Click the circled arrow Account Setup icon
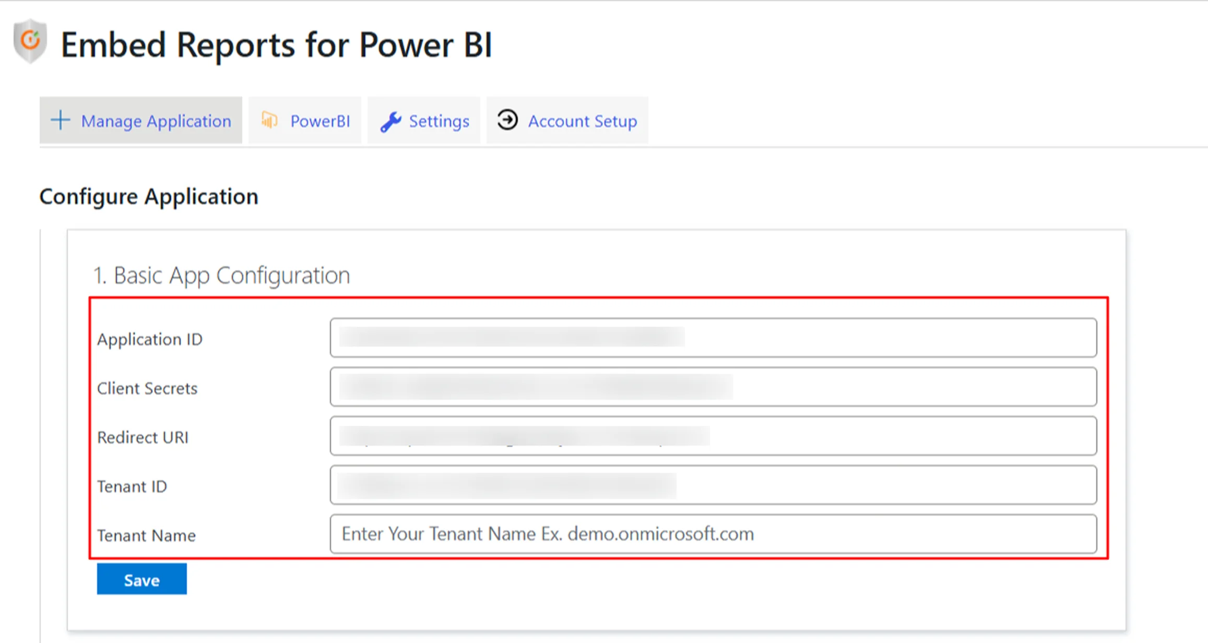Viewport: 1208px width, 643px height. (507, 120)
